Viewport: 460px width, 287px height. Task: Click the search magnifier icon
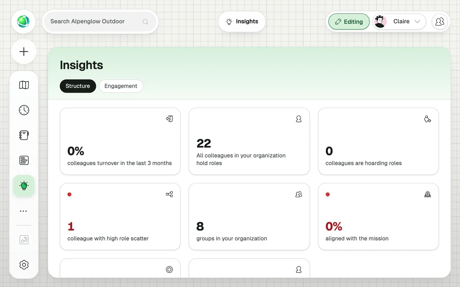145,22
